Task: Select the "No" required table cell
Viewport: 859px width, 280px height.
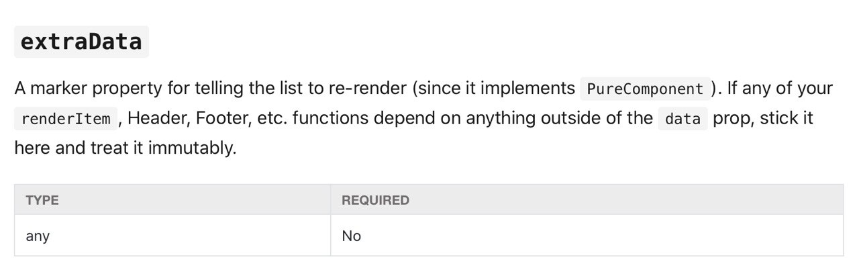Action: [351, 236]
